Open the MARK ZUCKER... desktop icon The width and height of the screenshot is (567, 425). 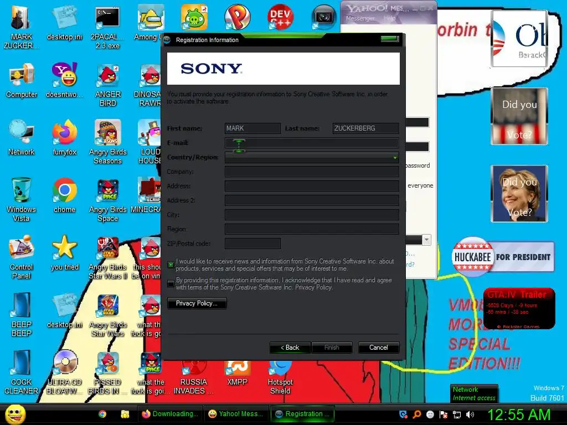tap(21, 27)
